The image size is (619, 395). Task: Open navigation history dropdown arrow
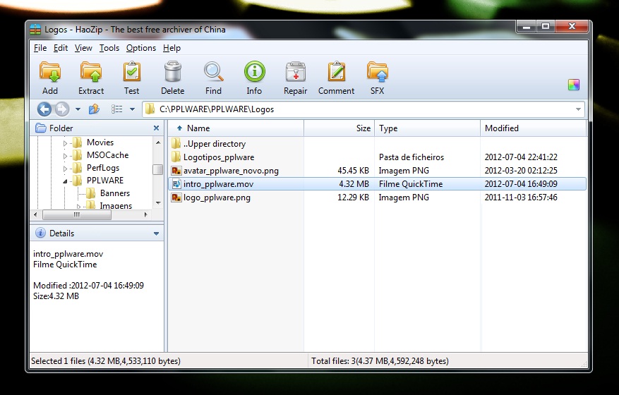tap(78, 109)
